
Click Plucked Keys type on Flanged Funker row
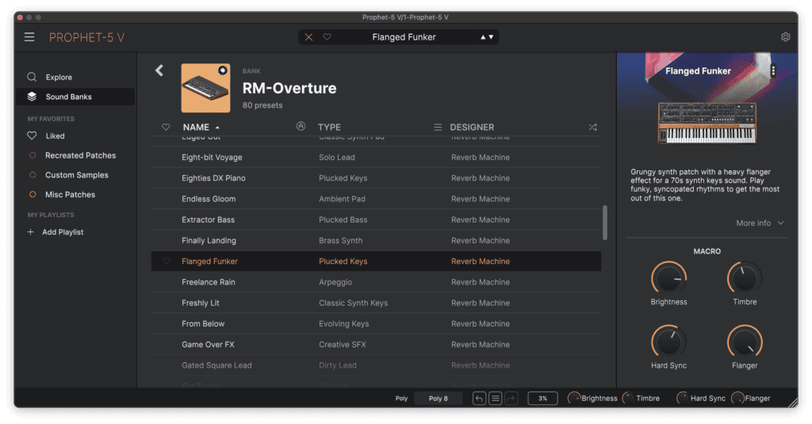(343, 262)
